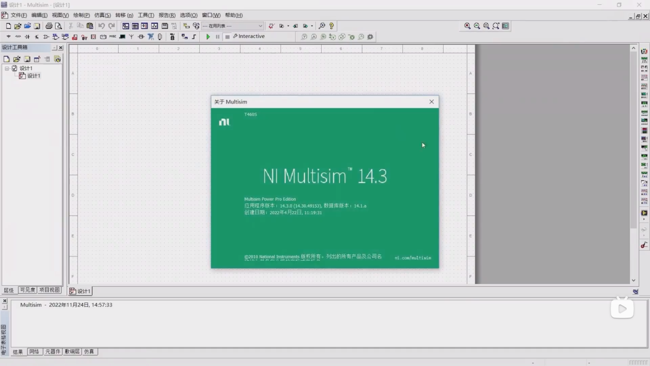650x366 pixels.
Task: Select child 设计1 schematic in tree
Action: [34, 76]
